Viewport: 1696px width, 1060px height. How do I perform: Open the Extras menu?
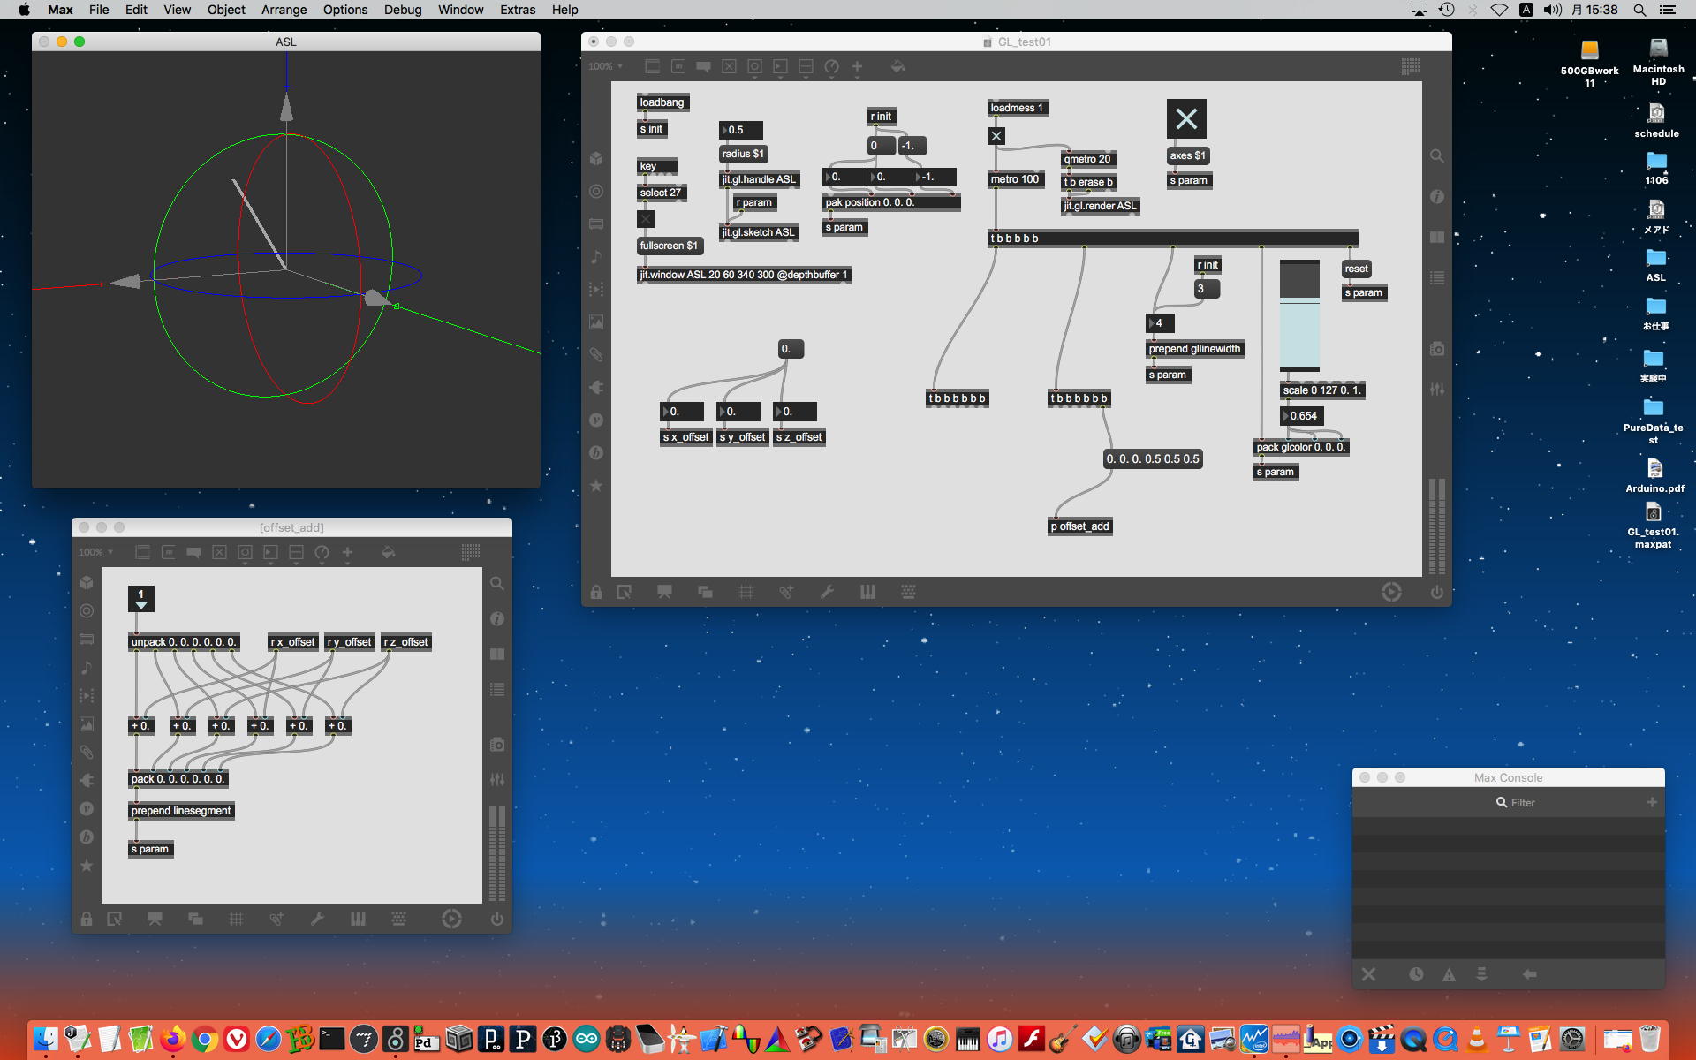pyautogui.click(x=517, y=10)
